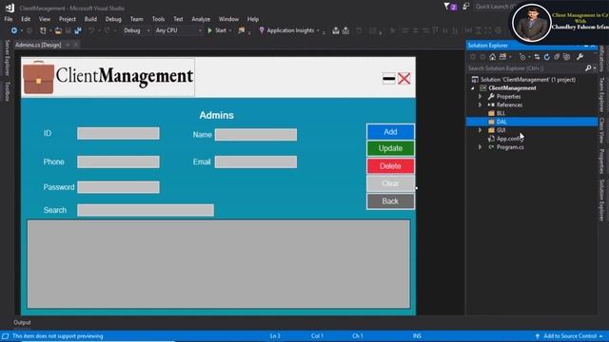Screen dimensions: 609x342
Task: Open the Debug configuration dropdown
Action: [x=136, y=30]
